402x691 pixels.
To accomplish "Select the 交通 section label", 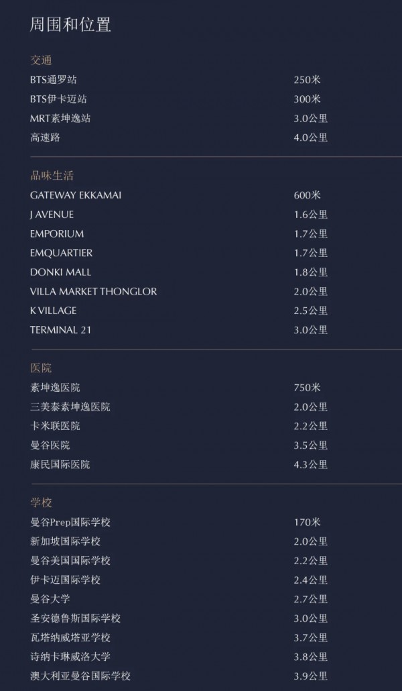I will pyautogui.click(x=41, y=60).
